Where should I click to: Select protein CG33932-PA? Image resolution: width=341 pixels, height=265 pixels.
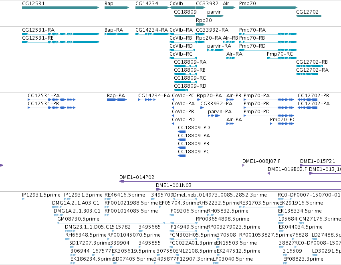click(x=202, y=108)
